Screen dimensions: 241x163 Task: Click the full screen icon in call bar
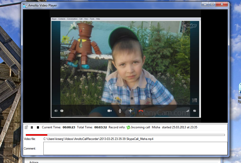click(x=194, y=111)
